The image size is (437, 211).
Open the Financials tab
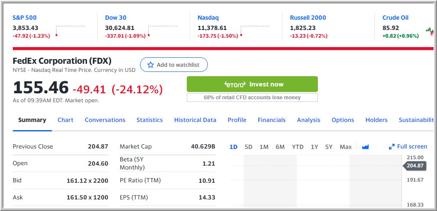pos(272,120)
